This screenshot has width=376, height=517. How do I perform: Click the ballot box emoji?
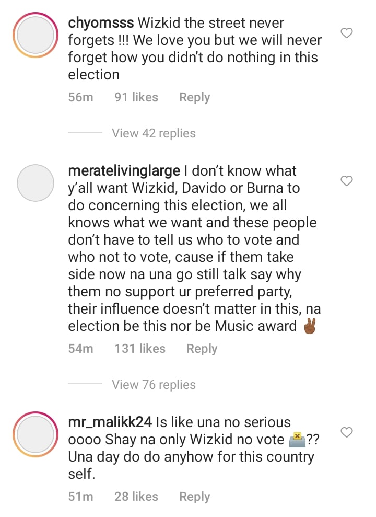(296, 440)
